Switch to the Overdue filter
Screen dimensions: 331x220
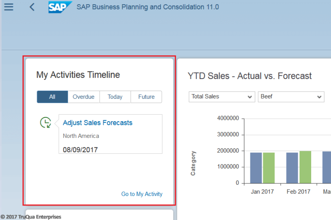(84, 97)
